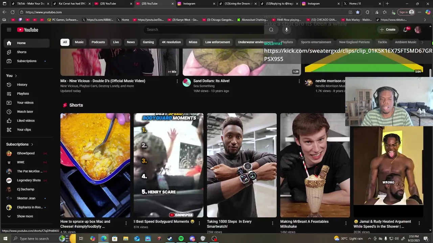Viewport: 433px width, 243px height.
Task: Open the YouTube hamburger guide menu
Action: click(9, 30)
